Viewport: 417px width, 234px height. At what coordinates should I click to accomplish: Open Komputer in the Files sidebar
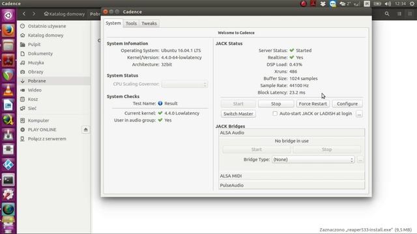click(x=54, y=120)
